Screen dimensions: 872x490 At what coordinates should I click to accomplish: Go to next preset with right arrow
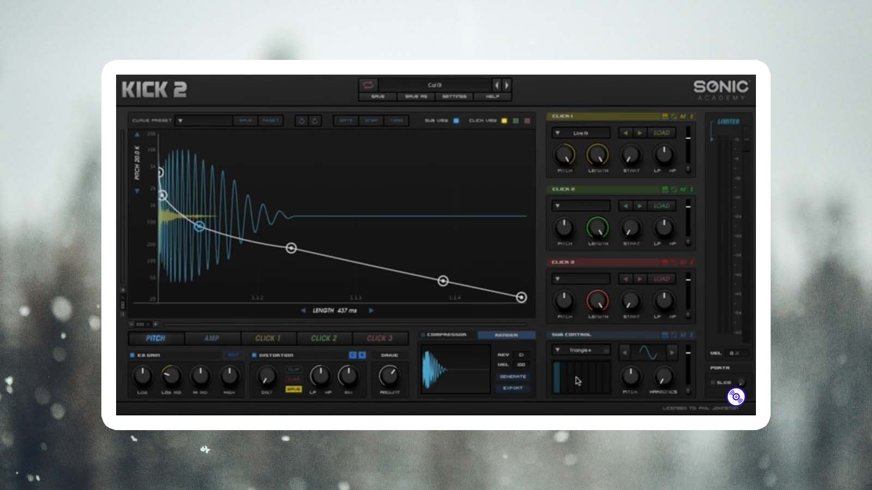coord(506,85)
